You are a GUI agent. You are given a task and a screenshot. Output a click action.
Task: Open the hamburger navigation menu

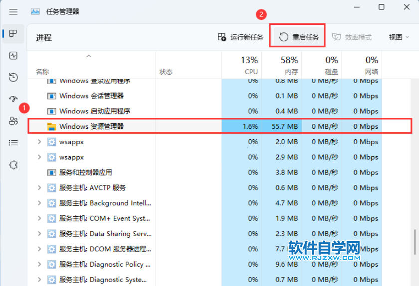[13, 12]
